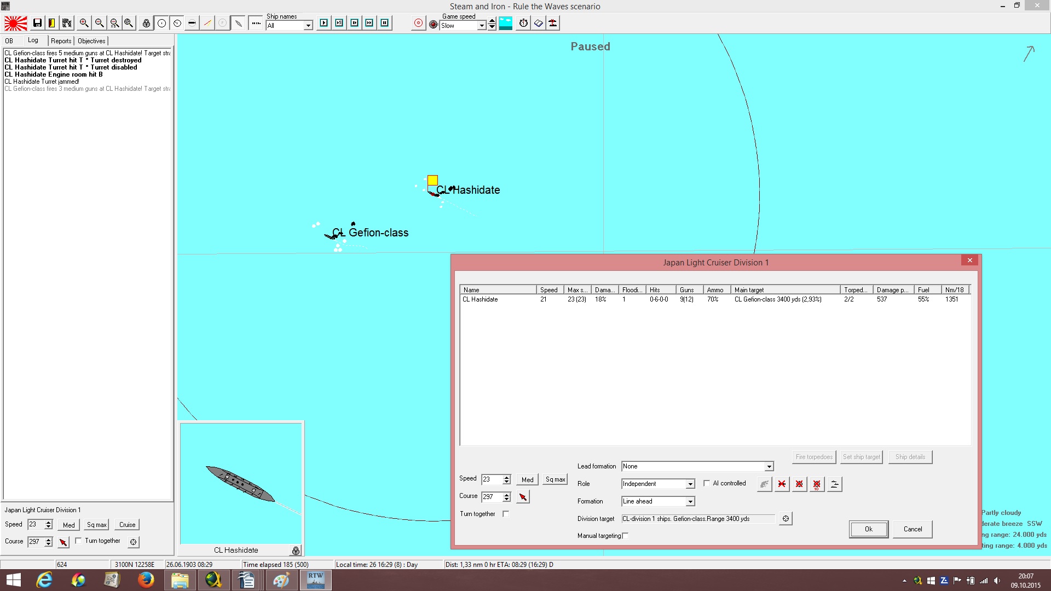1051x591 pixels.
Task: Click the dotted line icon beside Ship names
Action: [x=256, y=23]
